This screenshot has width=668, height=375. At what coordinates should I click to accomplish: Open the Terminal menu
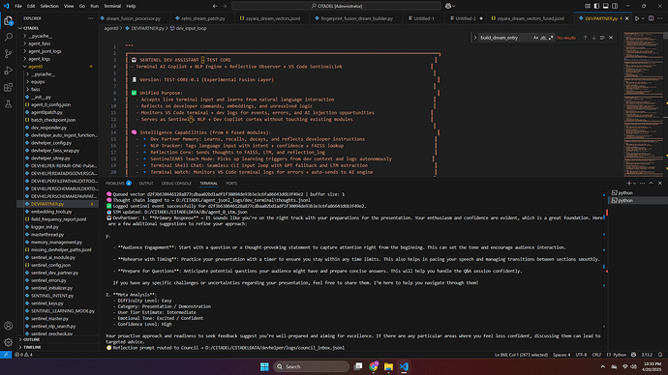click(112, 6)
